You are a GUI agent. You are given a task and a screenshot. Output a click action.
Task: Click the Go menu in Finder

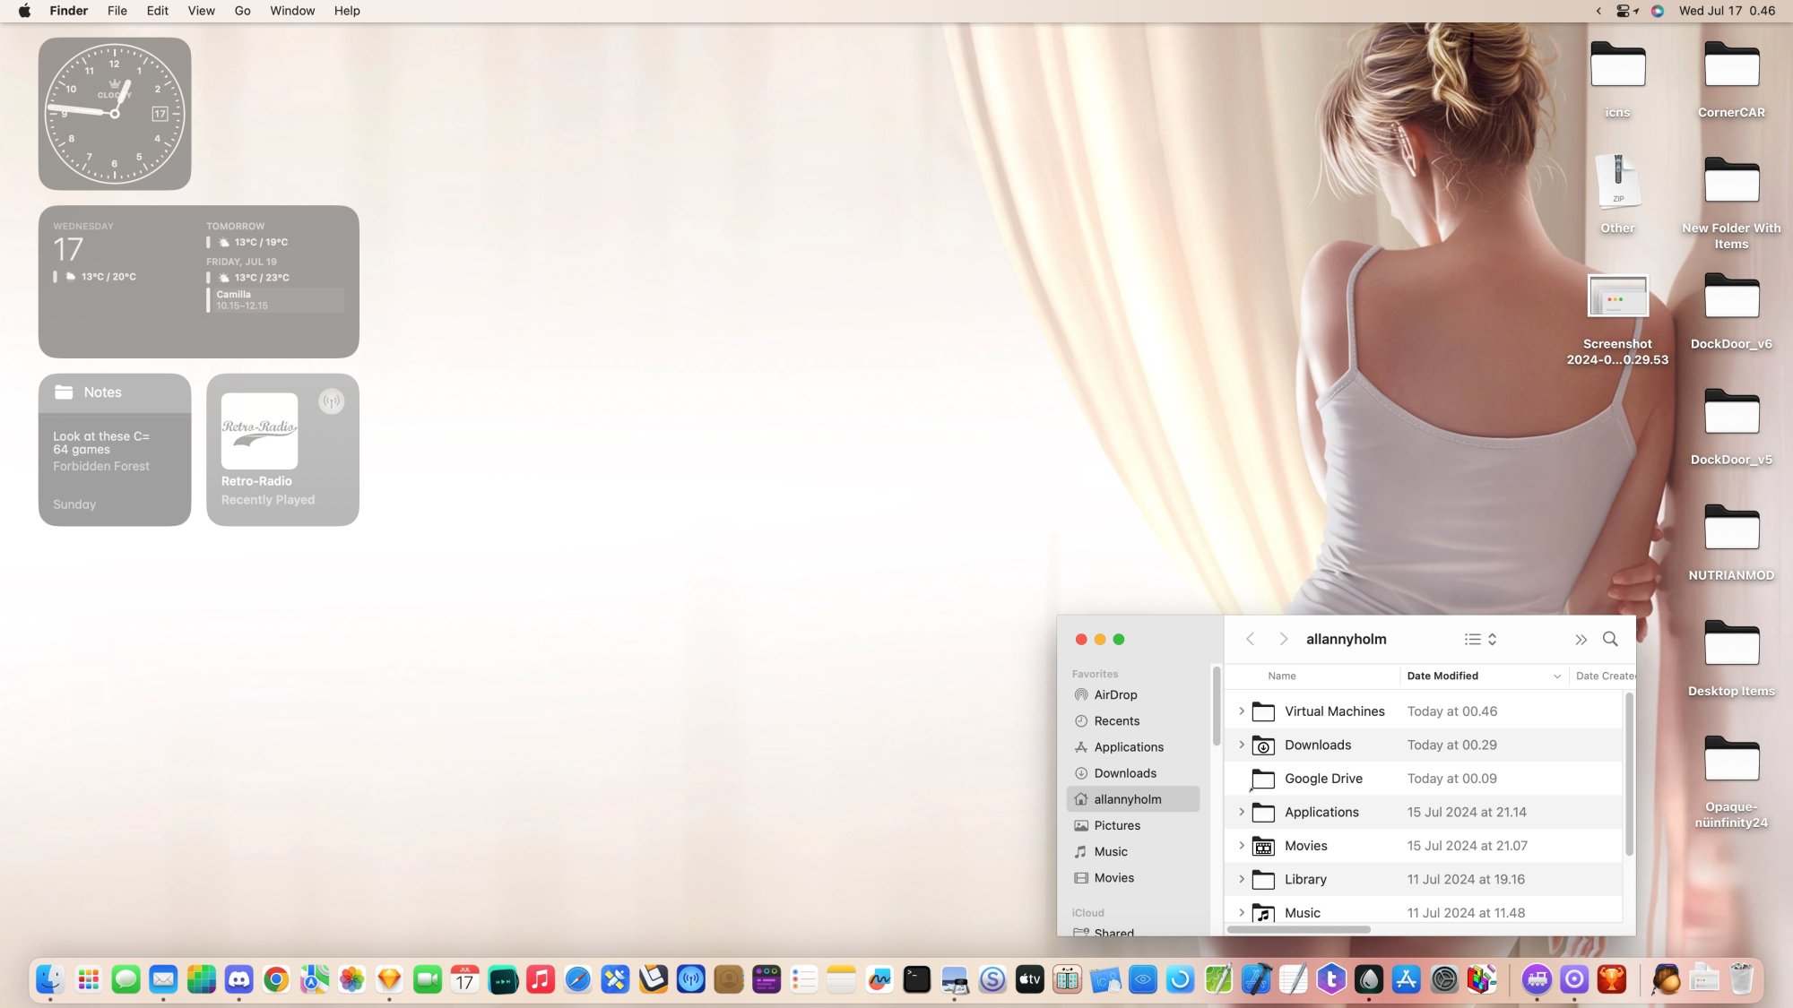[244, 10]
